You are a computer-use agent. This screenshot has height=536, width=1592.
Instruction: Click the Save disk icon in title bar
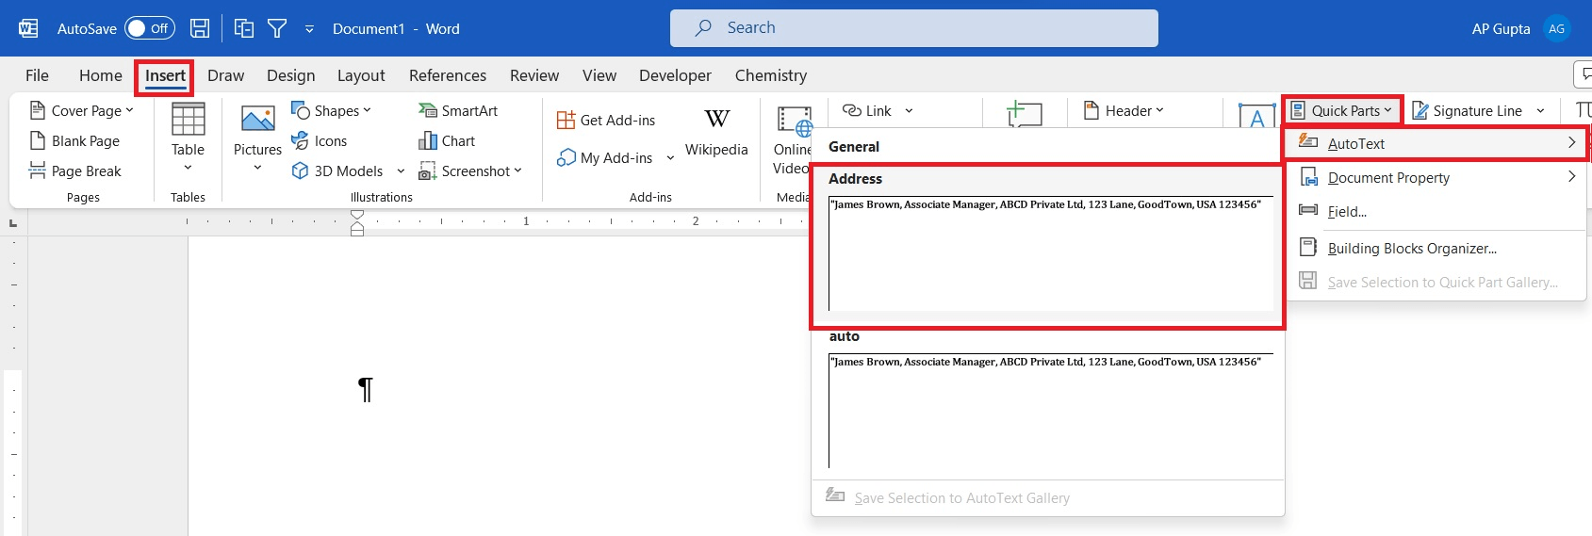point(200,28)
